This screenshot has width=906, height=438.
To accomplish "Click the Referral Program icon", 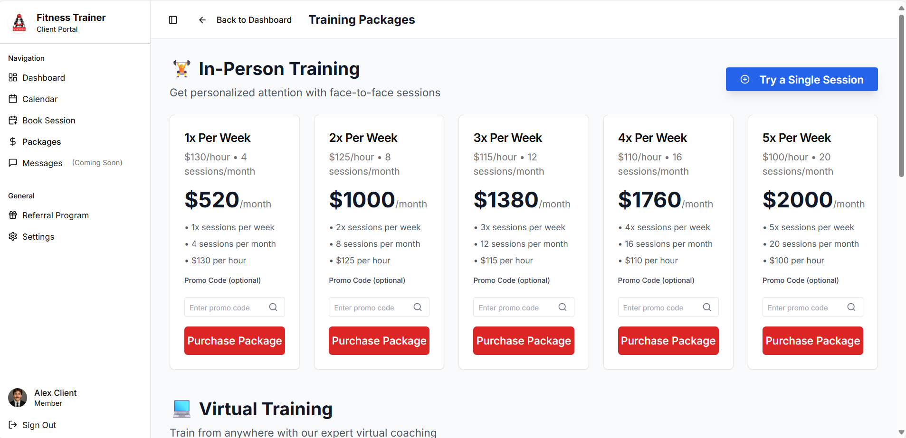I will (13, 215).
